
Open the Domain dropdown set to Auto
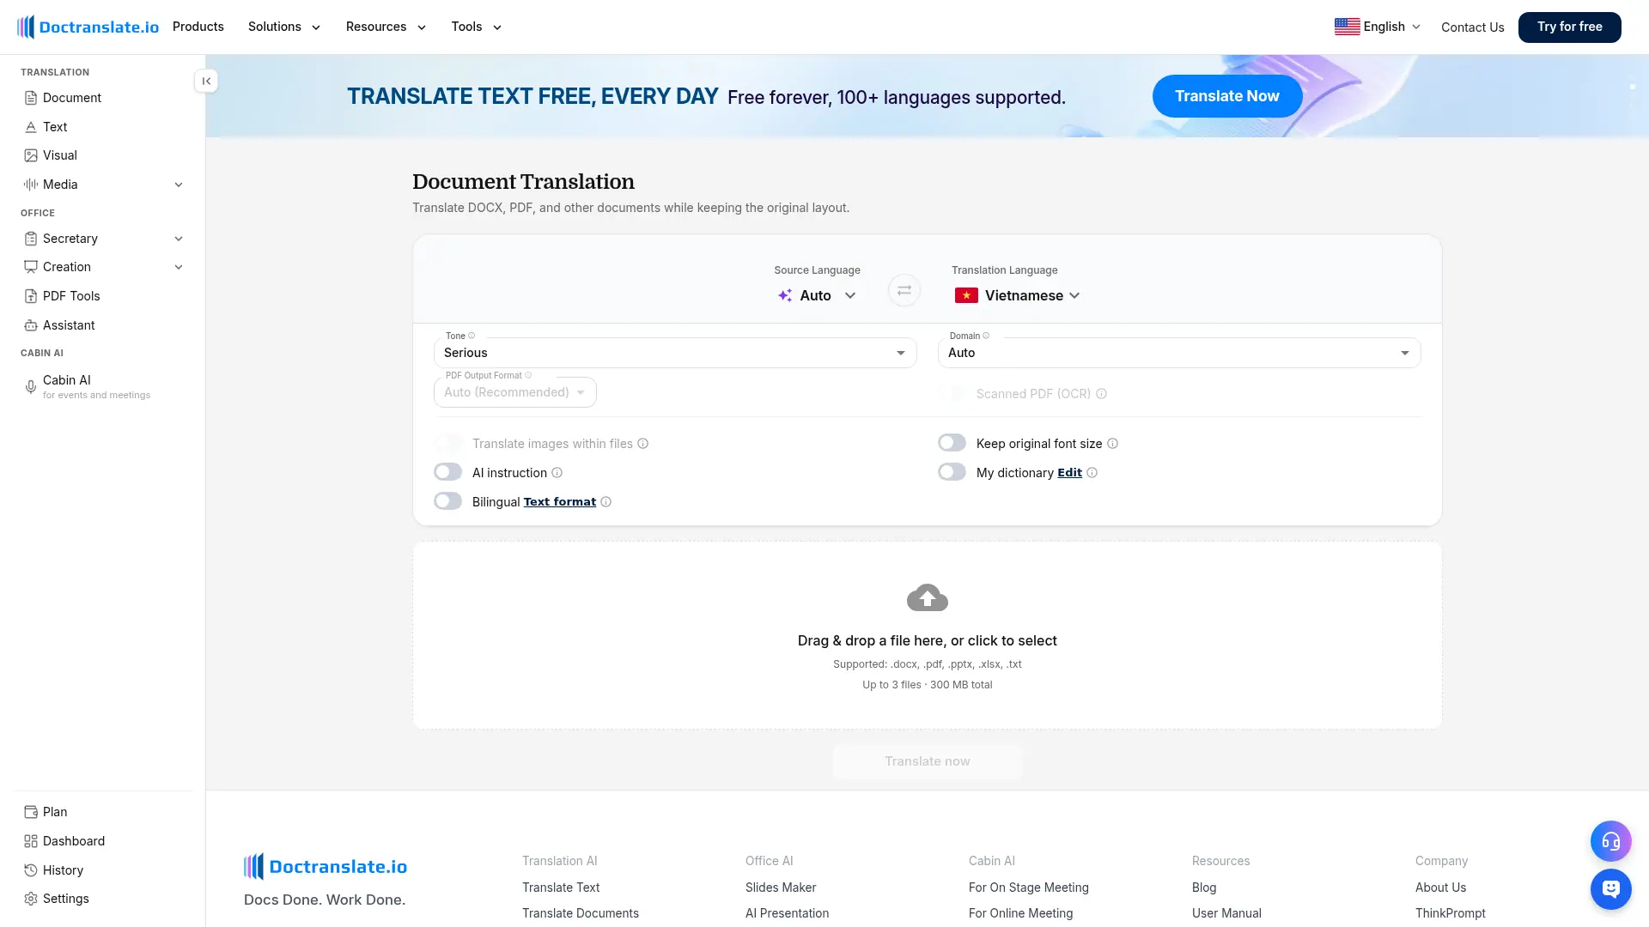pyautogui.click(x=1179, y=353)
